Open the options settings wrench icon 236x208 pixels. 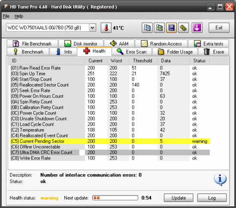(x=184, y=28)
